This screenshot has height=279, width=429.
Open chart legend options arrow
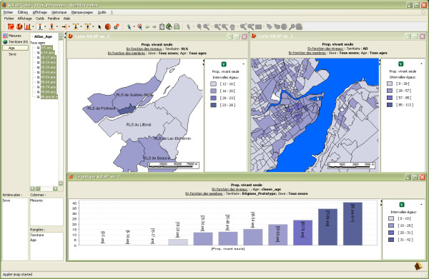point(421,204)
